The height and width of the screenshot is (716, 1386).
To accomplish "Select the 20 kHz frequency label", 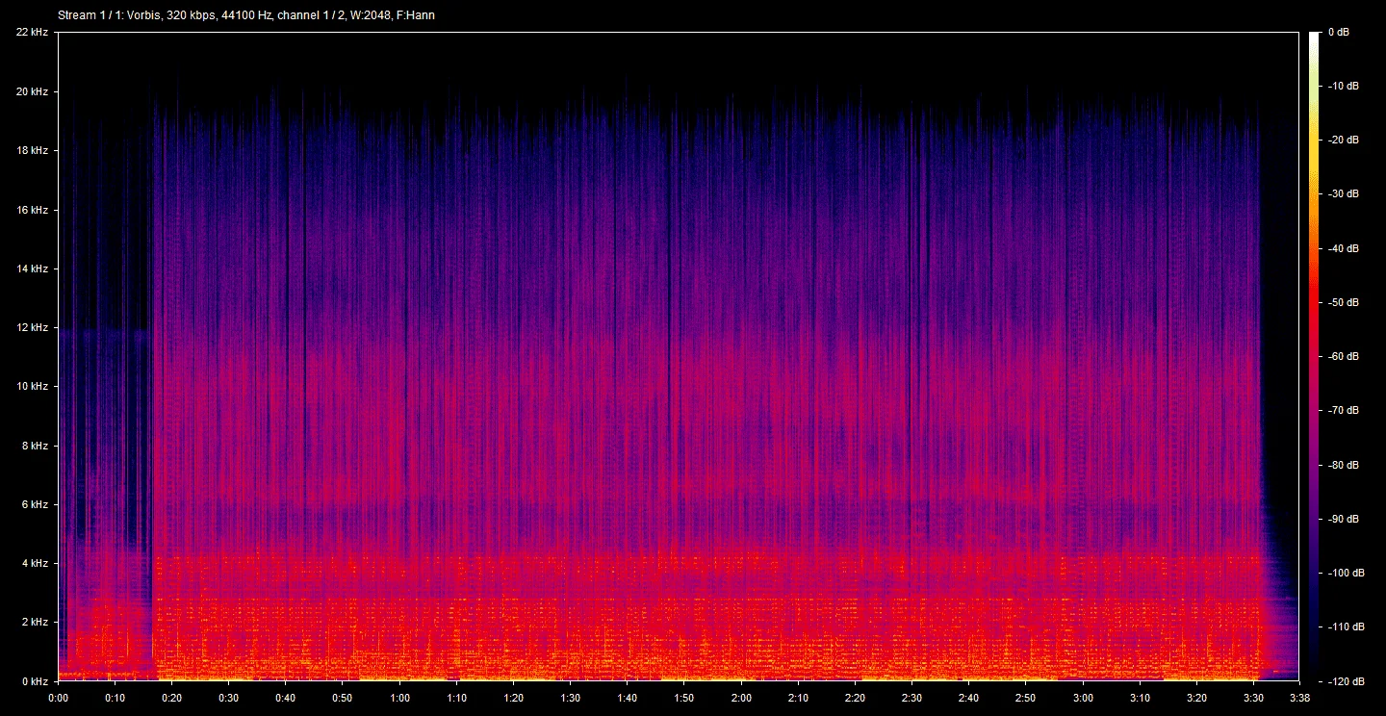I will (x=32, y=91).
